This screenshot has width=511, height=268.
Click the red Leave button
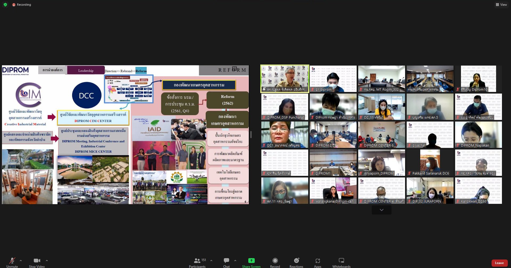(x=499, y=263)
